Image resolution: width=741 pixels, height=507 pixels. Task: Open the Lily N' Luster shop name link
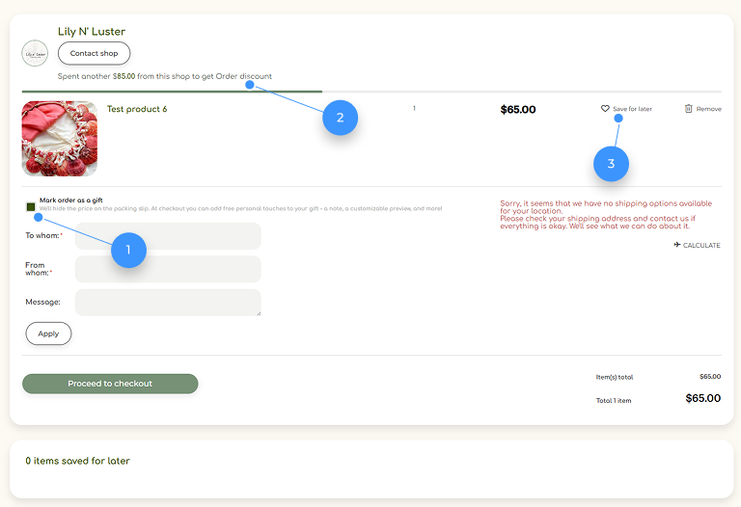(x=92, y=32)
